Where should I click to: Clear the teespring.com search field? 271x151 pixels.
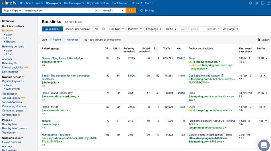96,11
